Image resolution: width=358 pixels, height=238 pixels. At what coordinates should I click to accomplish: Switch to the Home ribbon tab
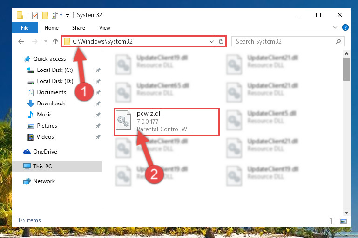(x=52, y=28)
